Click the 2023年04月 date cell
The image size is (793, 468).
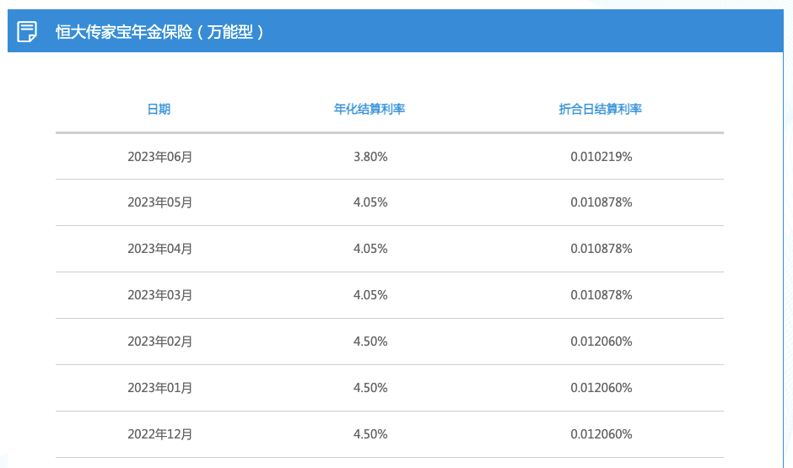click(159, 249)
